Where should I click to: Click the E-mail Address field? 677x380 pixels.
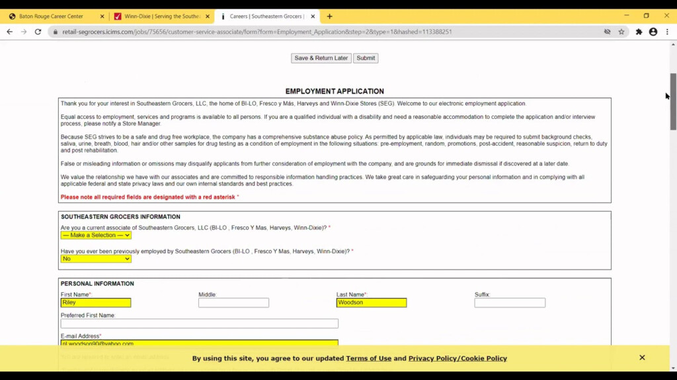point(200,343)
